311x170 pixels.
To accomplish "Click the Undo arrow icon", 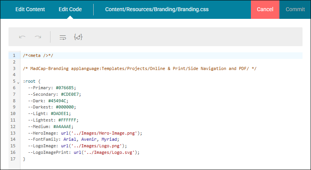I will coord(22,37).
